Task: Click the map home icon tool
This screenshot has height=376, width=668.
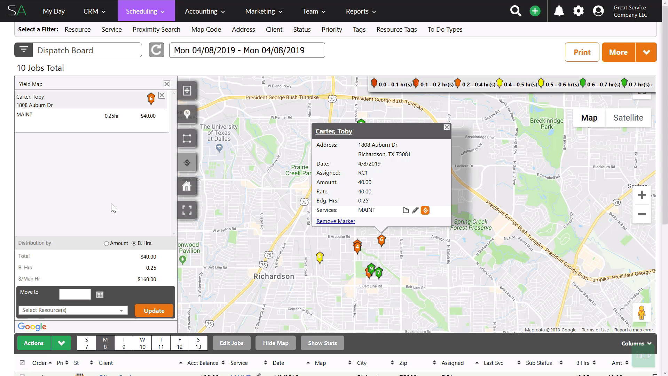Action: tap(187, 186)
